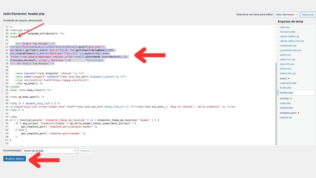Screen dimensions: 316x178
Task: Open theme.min.css file
Action: pos(288,73)
